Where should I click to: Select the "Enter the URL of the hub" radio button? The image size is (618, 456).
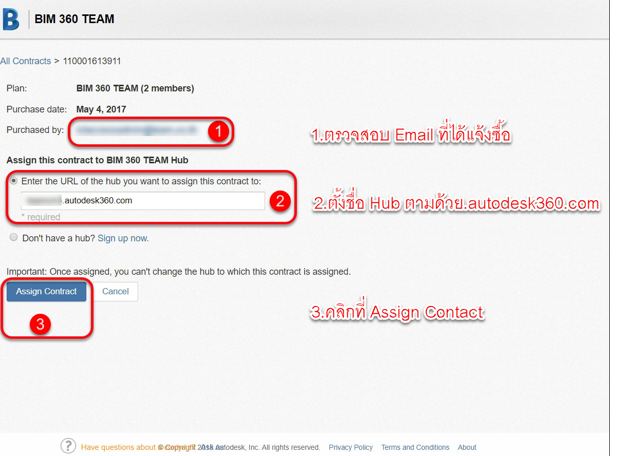pos(13,180)
